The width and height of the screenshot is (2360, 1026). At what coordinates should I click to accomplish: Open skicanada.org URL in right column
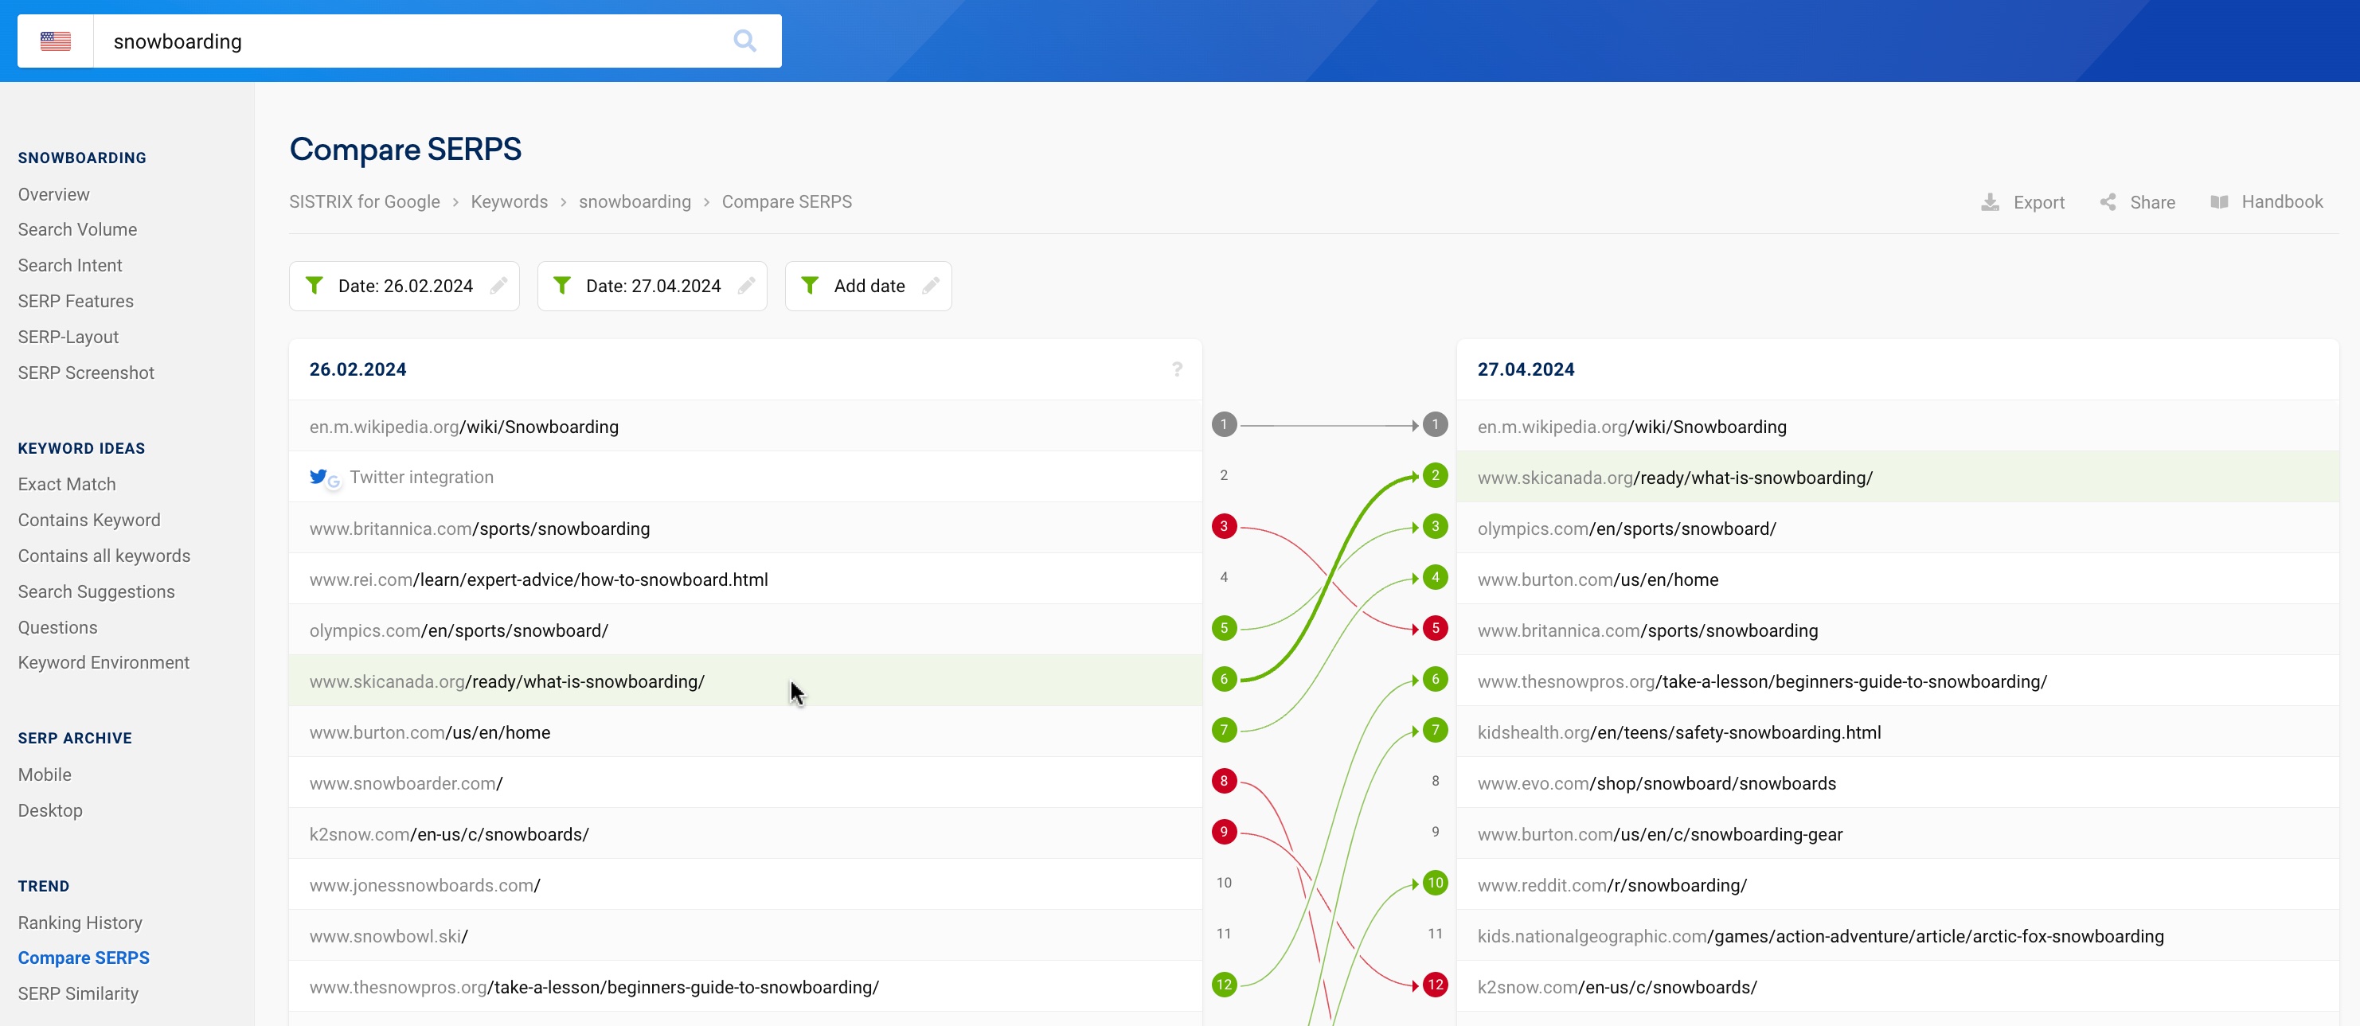(x=1674, y=478)
